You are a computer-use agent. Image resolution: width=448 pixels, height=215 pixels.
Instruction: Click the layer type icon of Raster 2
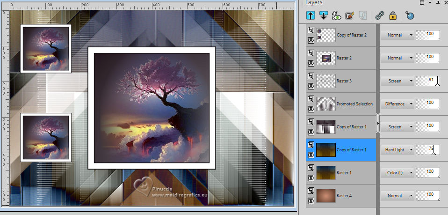pos(311,52)
